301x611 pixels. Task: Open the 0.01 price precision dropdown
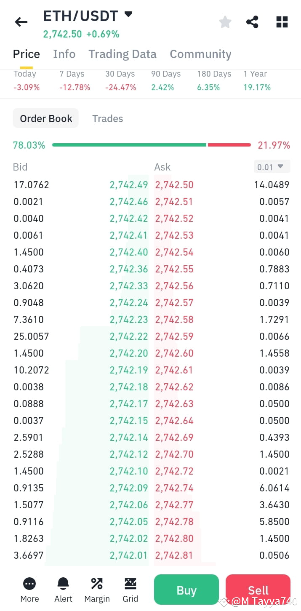pyautogui.click(x=272, y=166)
